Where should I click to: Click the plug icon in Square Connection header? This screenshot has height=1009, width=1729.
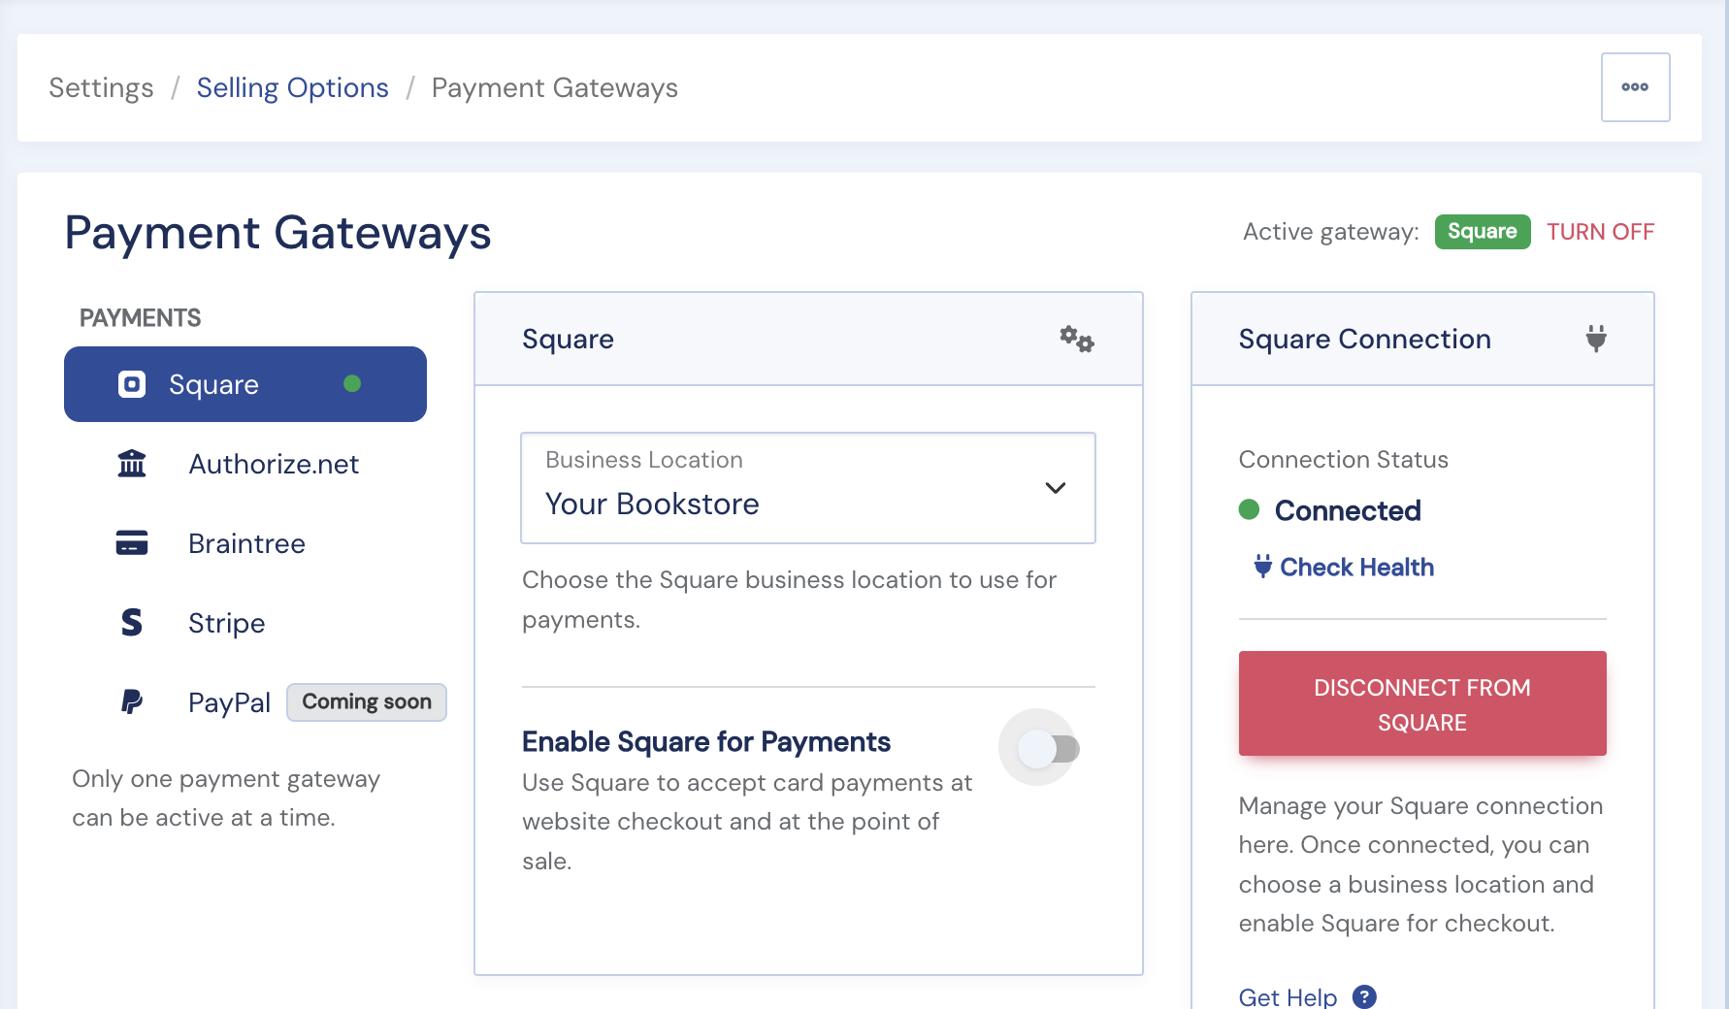click(1596, 339)
